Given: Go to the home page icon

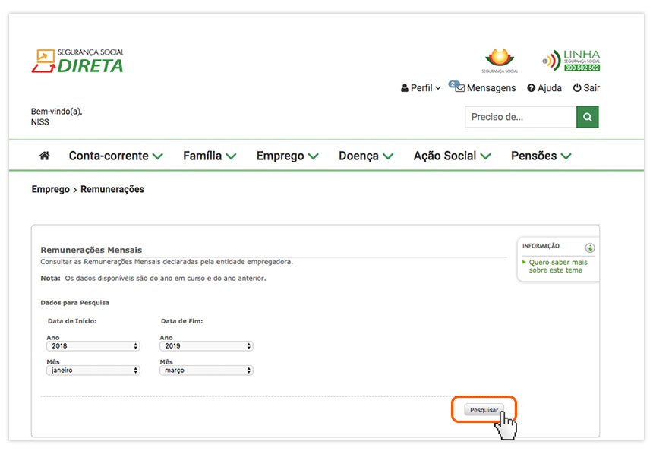Looking at the screenshot, I should [x=44, y=156].
